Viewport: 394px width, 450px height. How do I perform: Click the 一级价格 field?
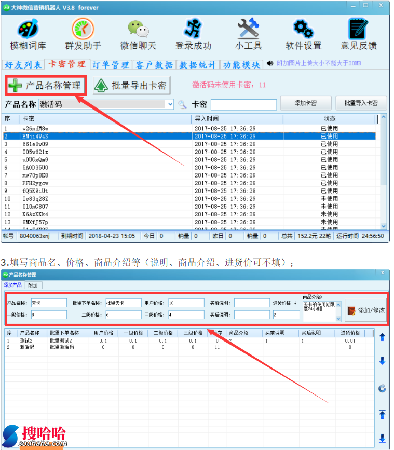click(x=49, y=315)
